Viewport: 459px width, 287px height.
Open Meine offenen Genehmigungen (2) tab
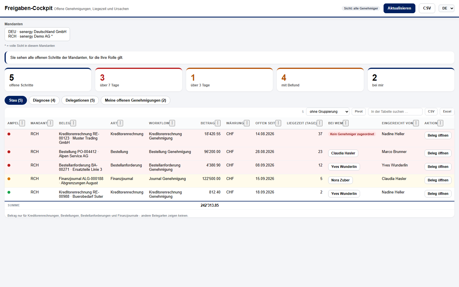click(x=135, y=100)
